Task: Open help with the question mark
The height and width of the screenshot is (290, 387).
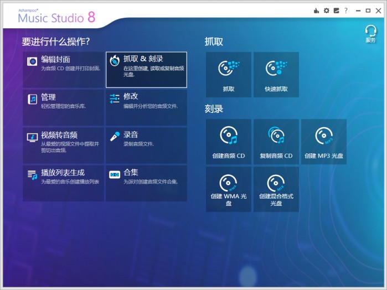Action: tap(346, 11)
